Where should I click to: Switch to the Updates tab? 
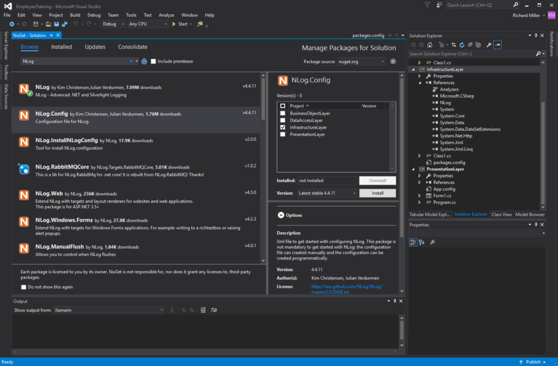click(x=95, y=47)
